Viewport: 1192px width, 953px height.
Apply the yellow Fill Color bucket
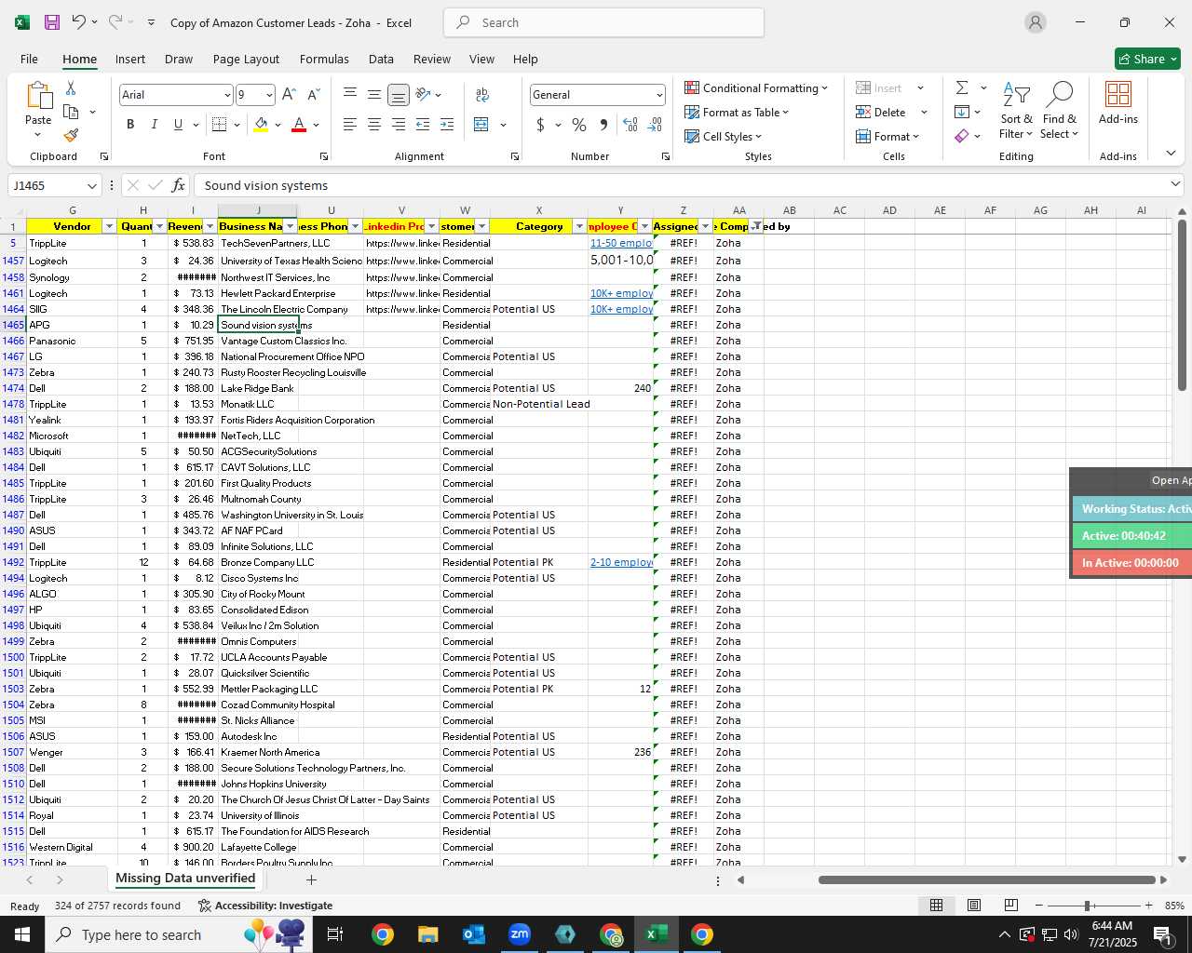261,125
